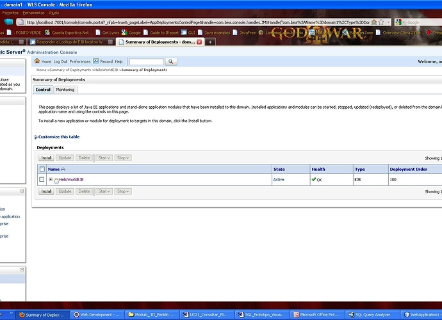Click the bookmark star in the address bar

pos(381,22)
